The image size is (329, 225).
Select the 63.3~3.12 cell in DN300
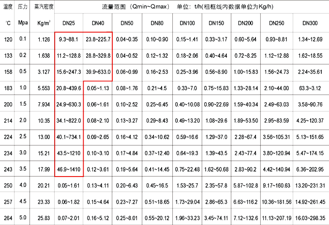(310, 88)
